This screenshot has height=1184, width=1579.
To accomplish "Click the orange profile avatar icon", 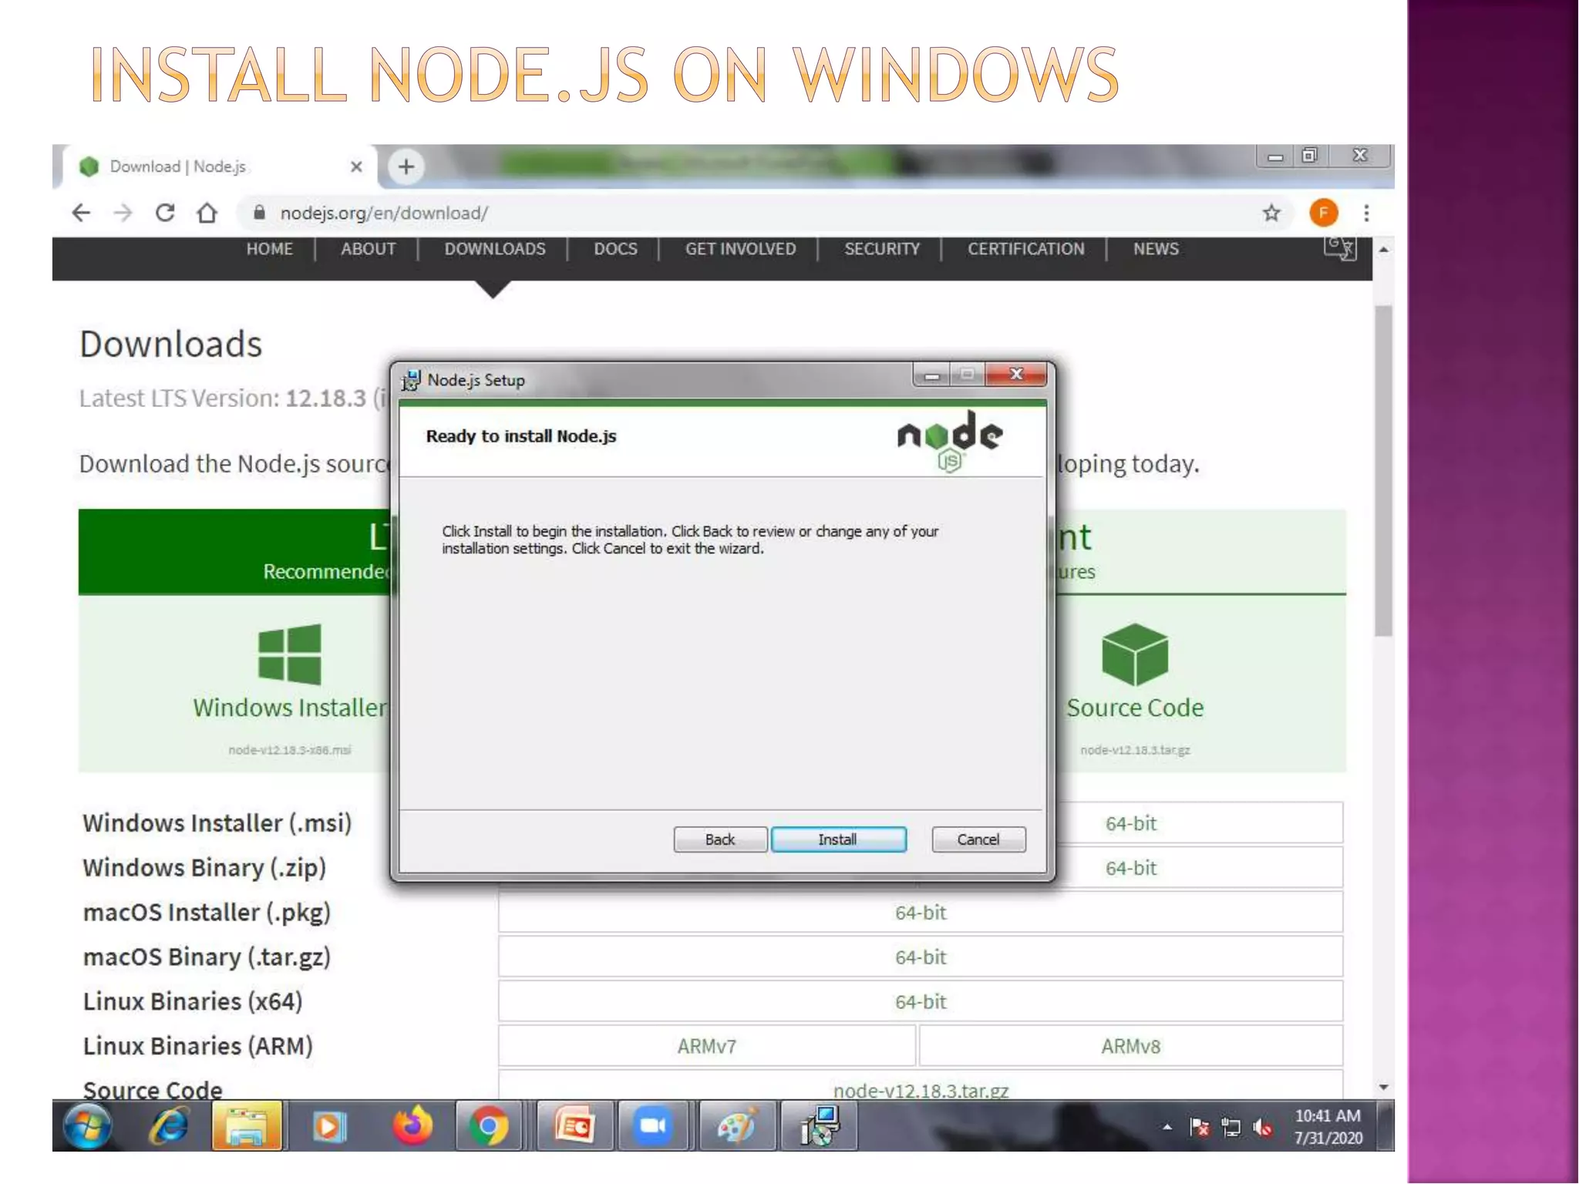I will click(1323, 213).
